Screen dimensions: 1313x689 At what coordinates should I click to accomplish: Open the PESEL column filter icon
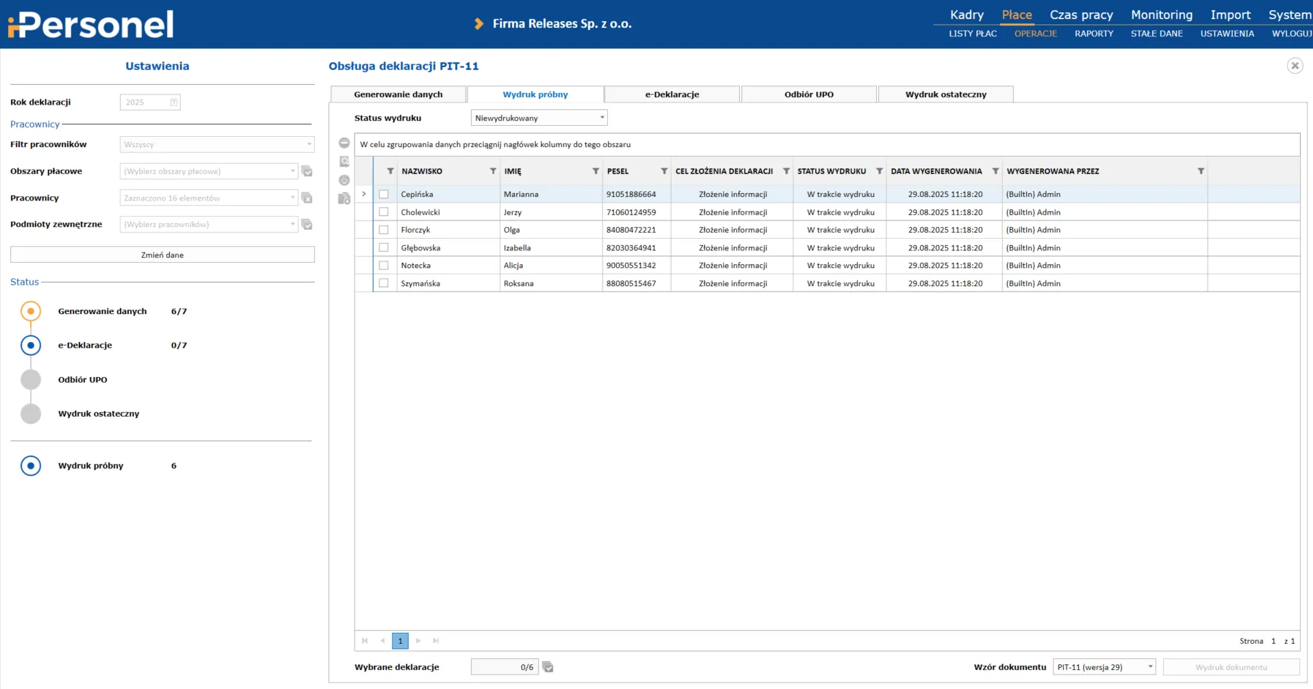(663, 171)
